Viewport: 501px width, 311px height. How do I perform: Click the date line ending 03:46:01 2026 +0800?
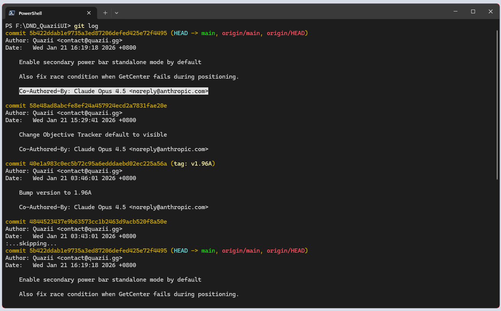tap(71, 178)
